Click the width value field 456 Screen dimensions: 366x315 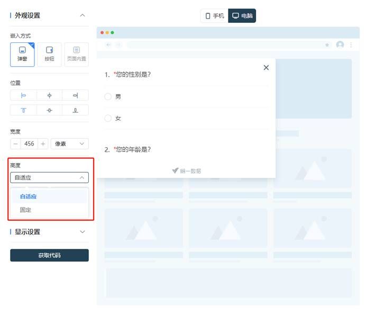(29, 143)
